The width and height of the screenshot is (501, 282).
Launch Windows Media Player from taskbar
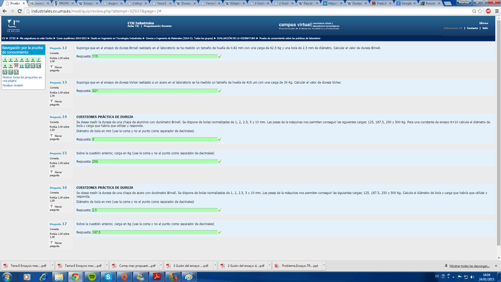27,277
